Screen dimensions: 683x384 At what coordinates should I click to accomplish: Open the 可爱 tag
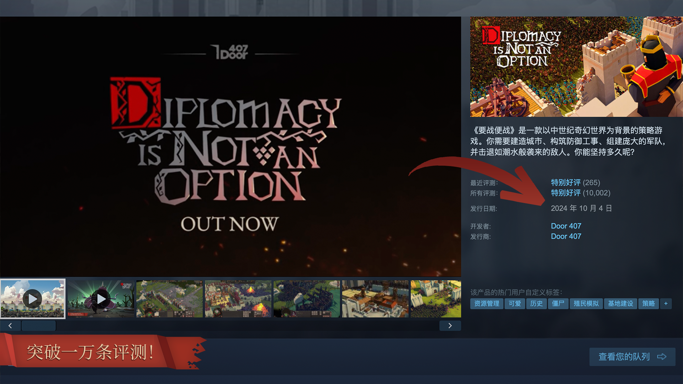515,304
